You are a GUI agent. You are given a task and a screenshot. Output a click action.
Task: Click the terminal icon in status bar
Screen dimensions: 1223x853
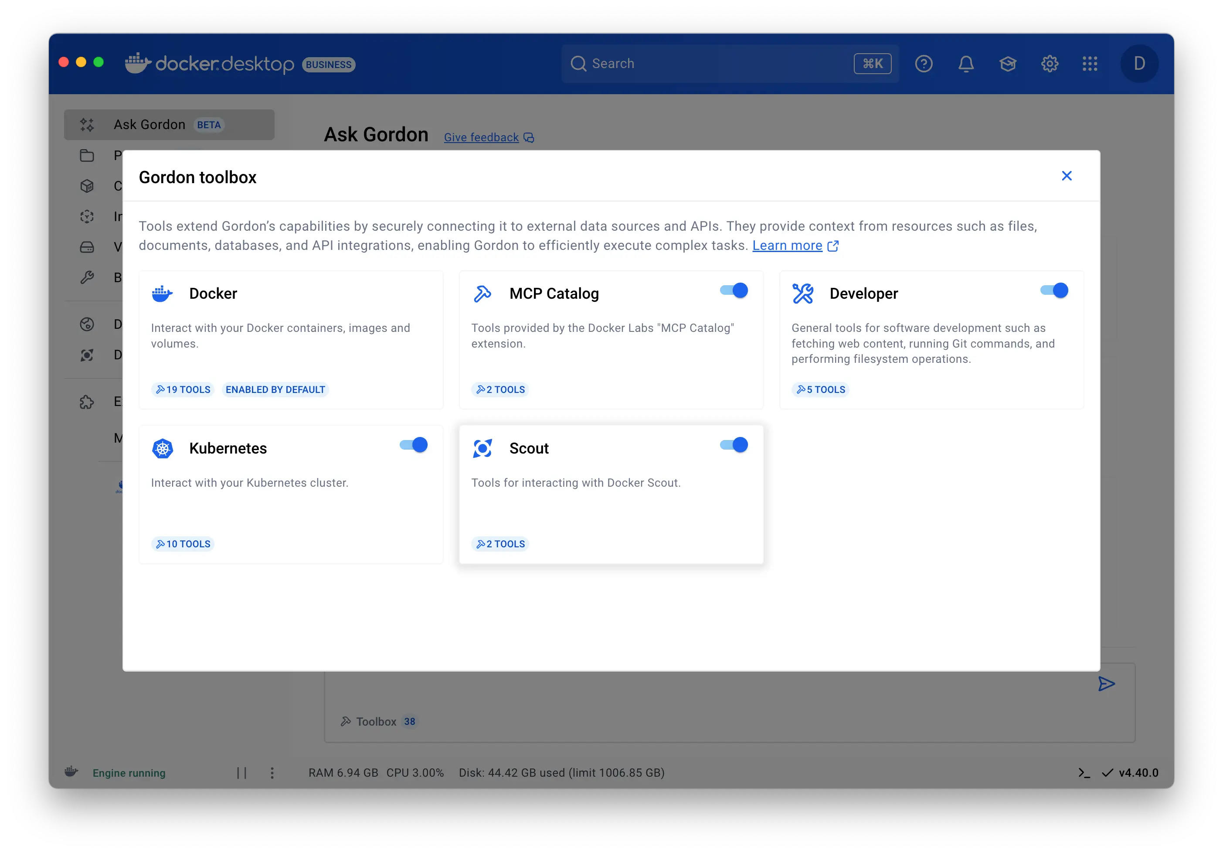point(1084,772)
